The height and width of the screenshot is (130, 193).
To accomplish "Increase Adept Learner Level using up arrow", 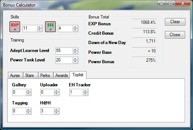I will pos(75,49).
